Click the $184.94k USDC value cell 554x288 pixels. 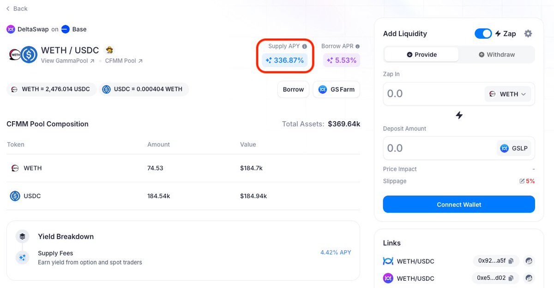tap(253, 196)
